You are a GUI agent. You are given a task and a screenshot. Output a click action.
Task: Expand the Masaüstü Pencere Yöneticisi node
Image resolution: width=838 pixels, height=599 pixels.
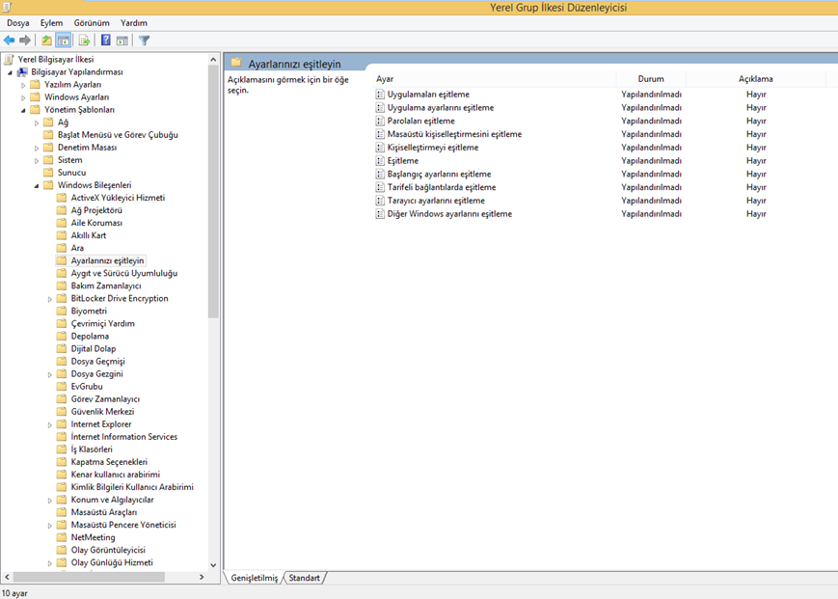click(50, 526)
